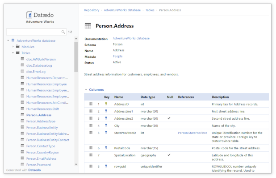Click the column icon in SpatialLocation row
The height and width of the screenshot is (178, 276).
tap(91, 155)
